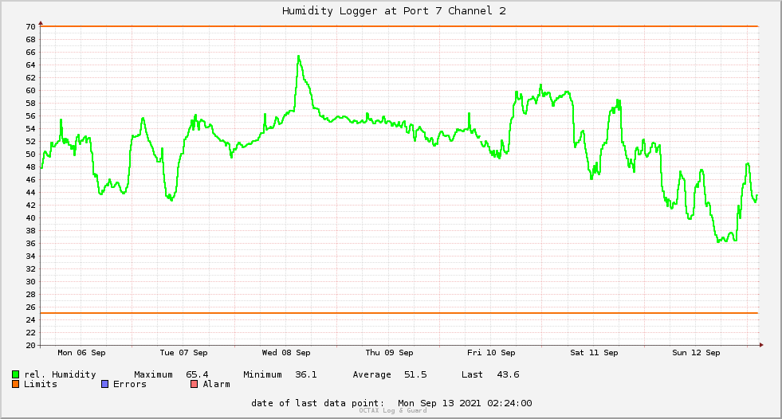The width and height of the screenshot is (782, 419).
Task: Click the 'Minimum' statistic label
Action: (x=262, y=374)
